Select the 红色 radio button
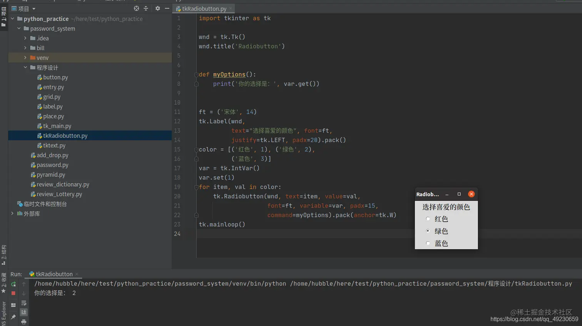The height and width of the screenshot is (326, 582). tap(428, 219)
